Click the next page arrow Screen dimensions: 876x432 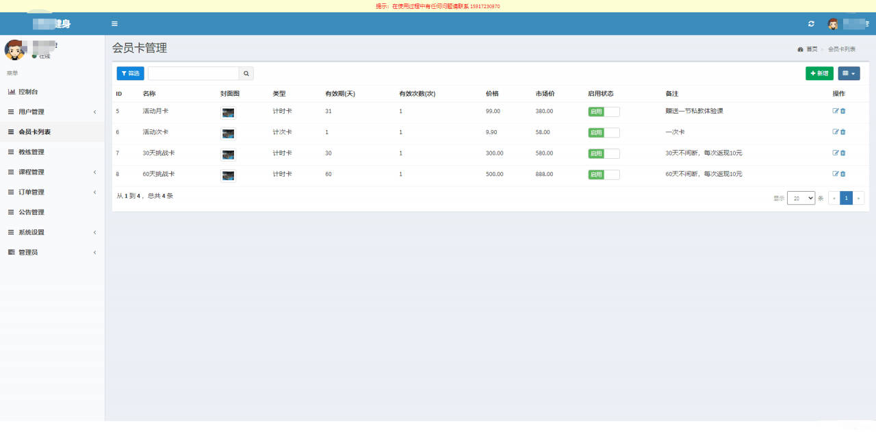pos(859,198)
